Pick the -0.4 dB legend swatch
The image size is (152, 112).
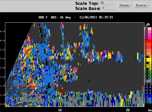[x=148, y=87]
